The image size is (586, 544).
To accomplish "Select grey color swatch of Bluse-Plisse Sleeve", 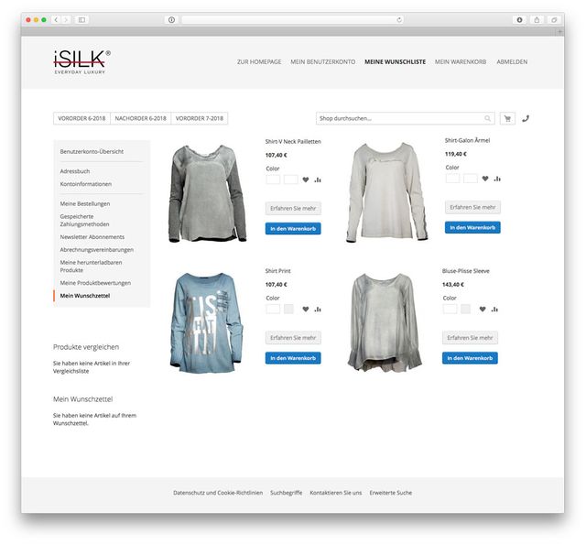I will point(466,309).
